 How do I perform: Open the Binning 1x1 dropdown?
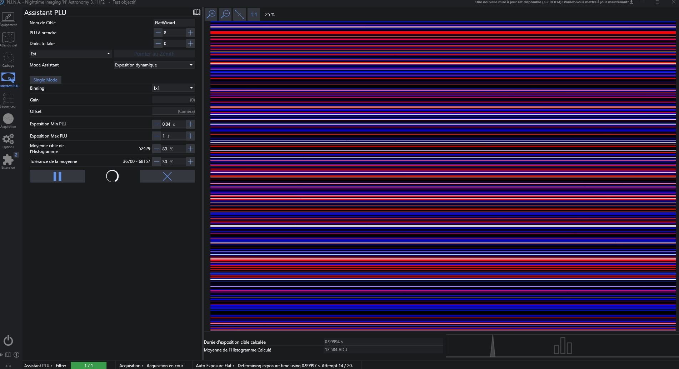coord(173,88)
